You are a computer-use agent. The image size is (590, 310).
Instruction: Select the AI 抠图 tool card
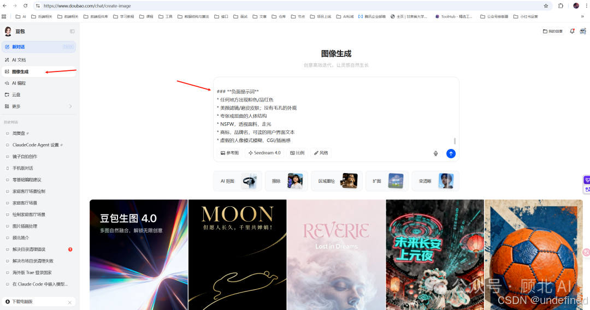(238, 181)
